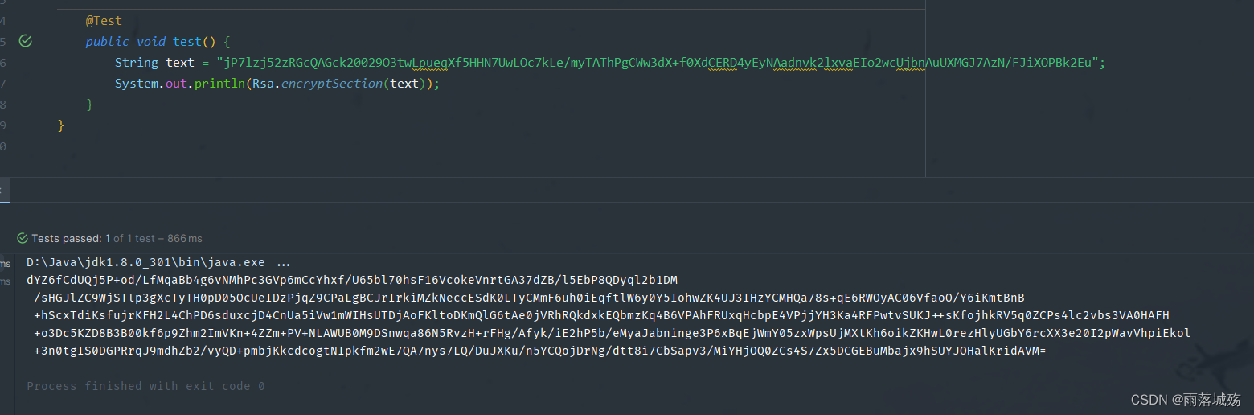The image size is (1254, 415).
Task: Place cursor on test method name
Action: pos(187,41)
